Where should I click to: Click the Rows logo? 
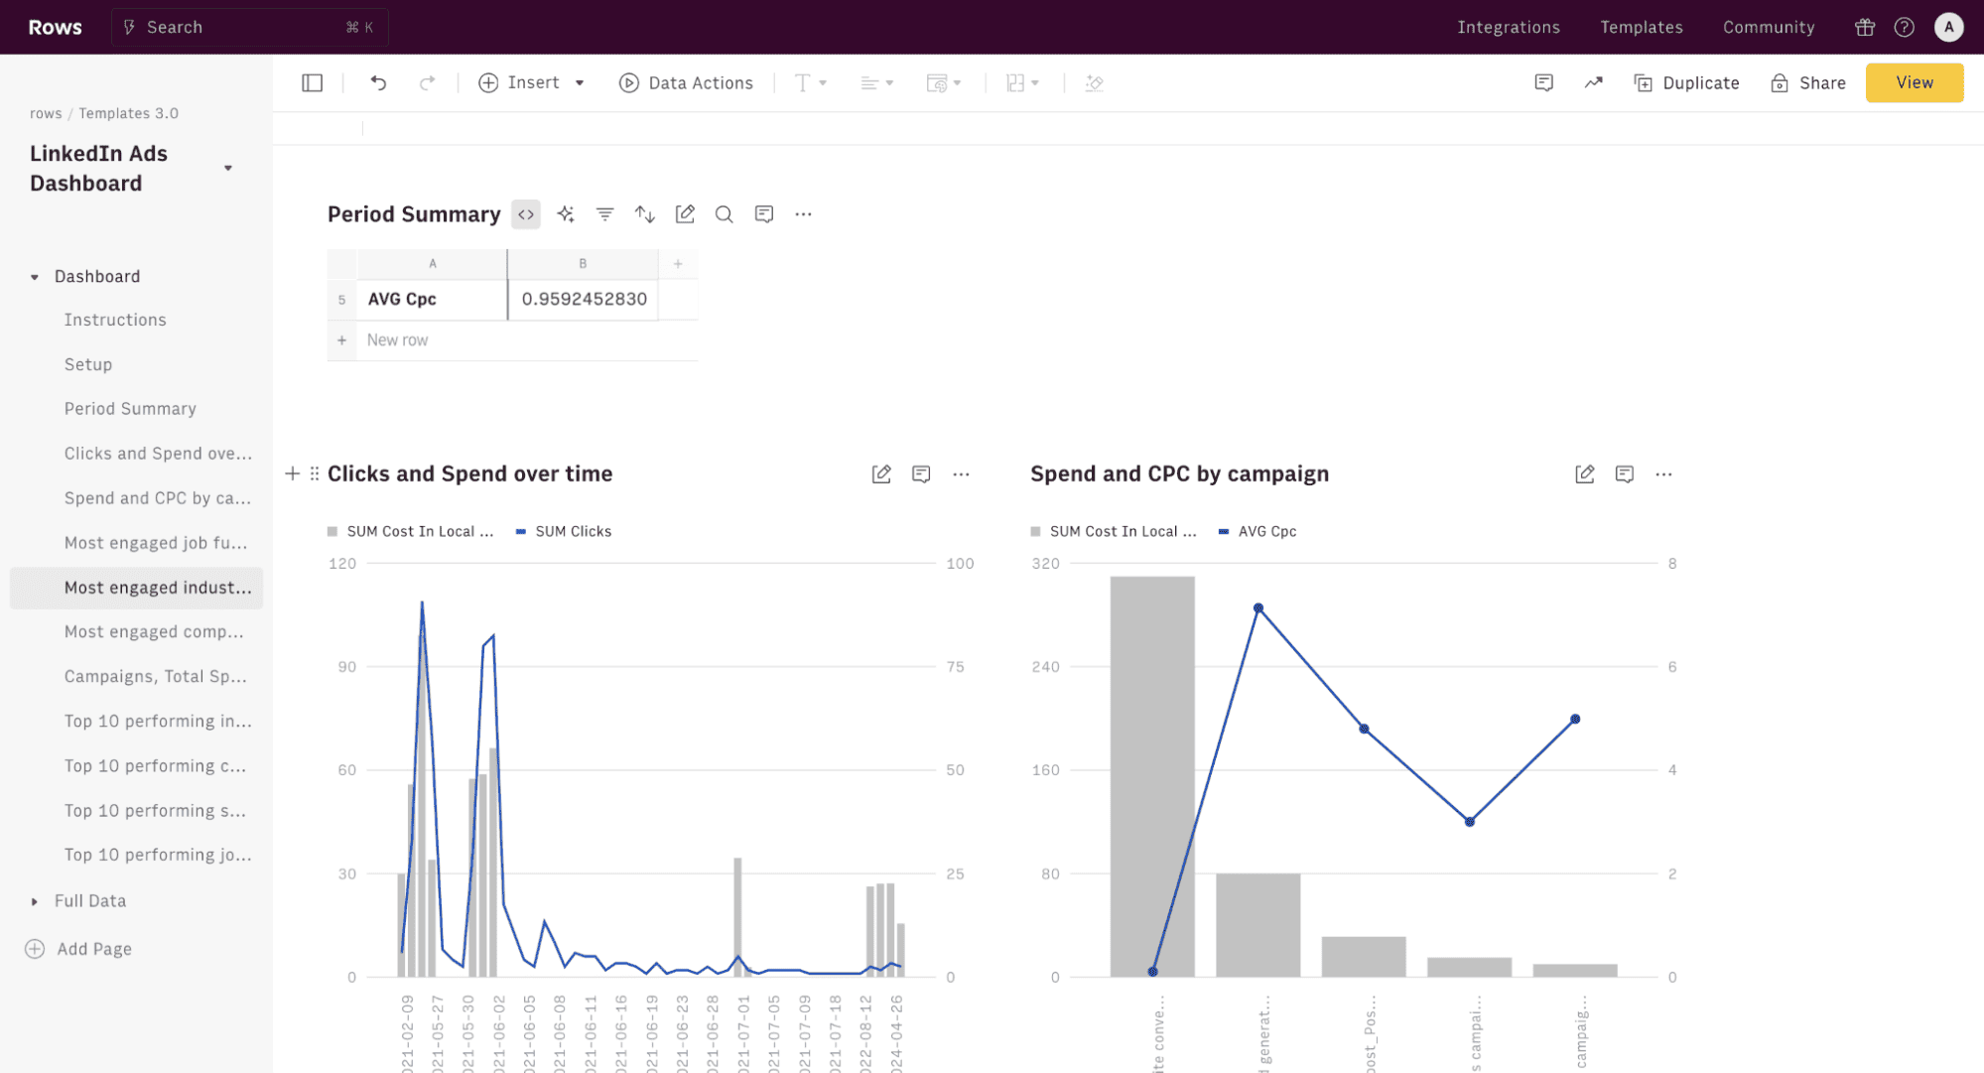[56, 28]
